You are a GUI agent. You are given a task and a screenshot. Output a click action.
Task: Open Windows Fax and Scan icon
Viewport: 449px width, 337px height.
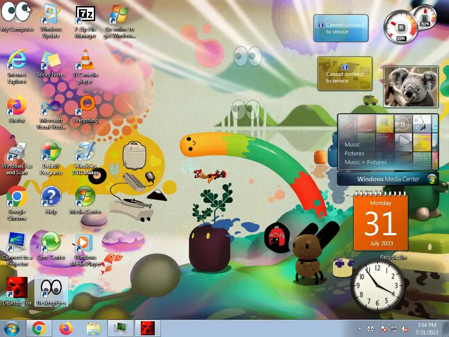coord(17,158)
